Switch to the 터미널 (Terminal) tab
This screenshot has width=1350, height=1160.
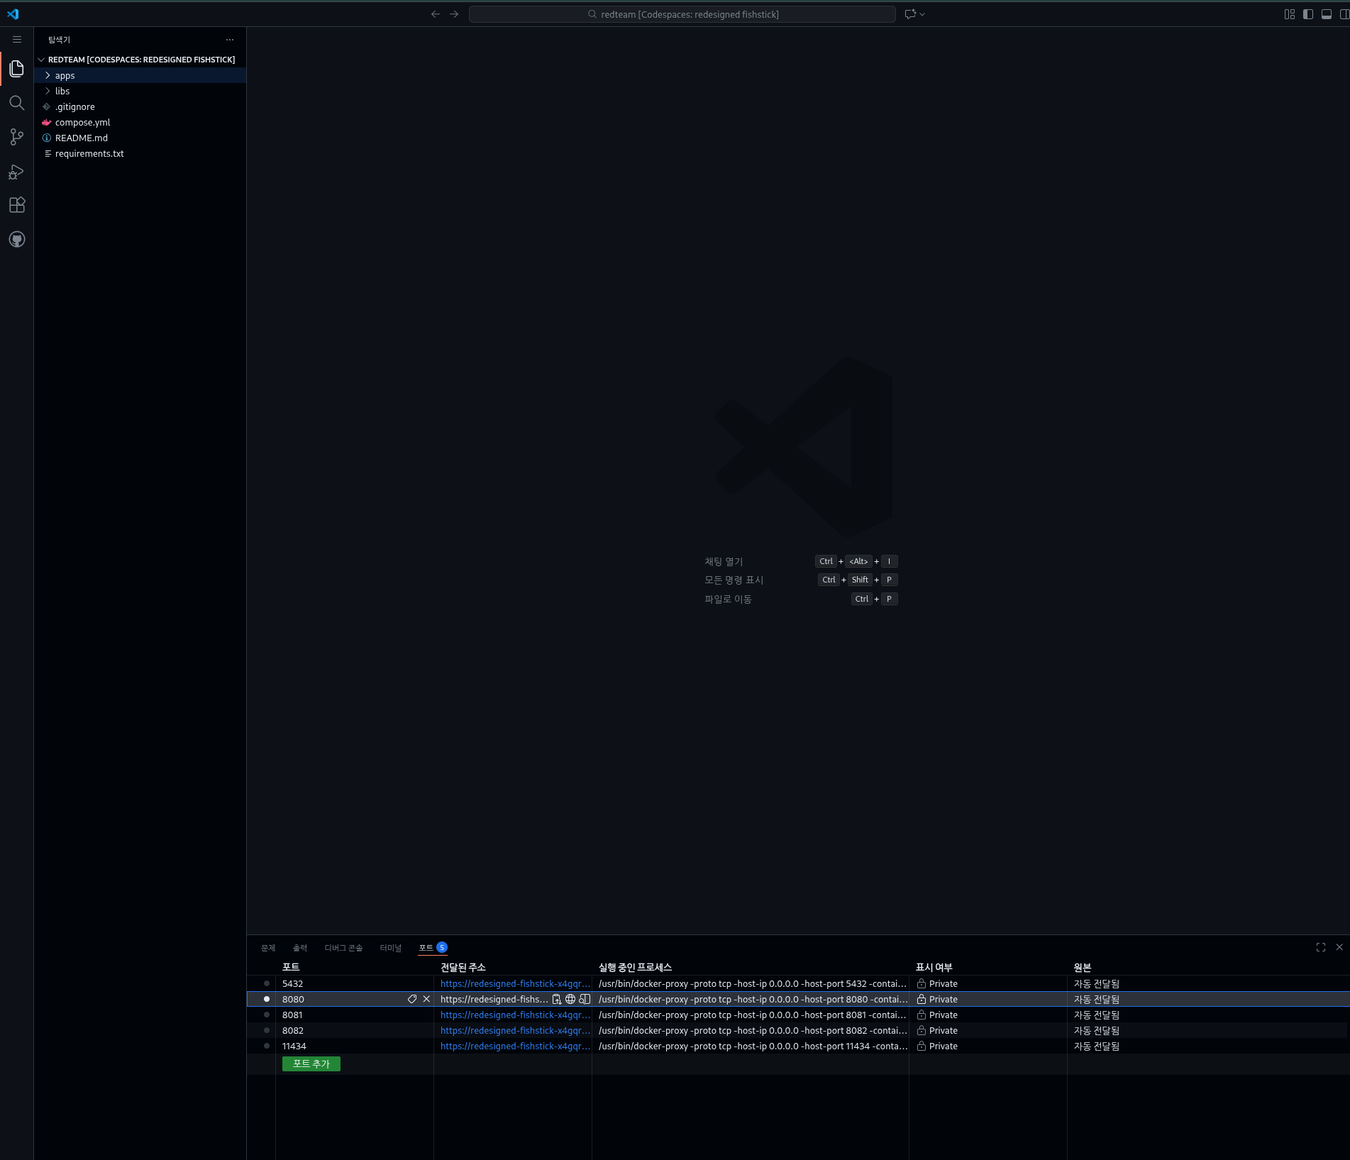pos(391,948)
